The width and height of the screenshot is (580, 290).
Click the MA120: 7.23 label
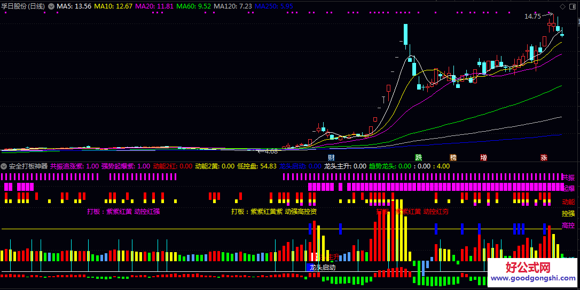click(x=233, y=6)
